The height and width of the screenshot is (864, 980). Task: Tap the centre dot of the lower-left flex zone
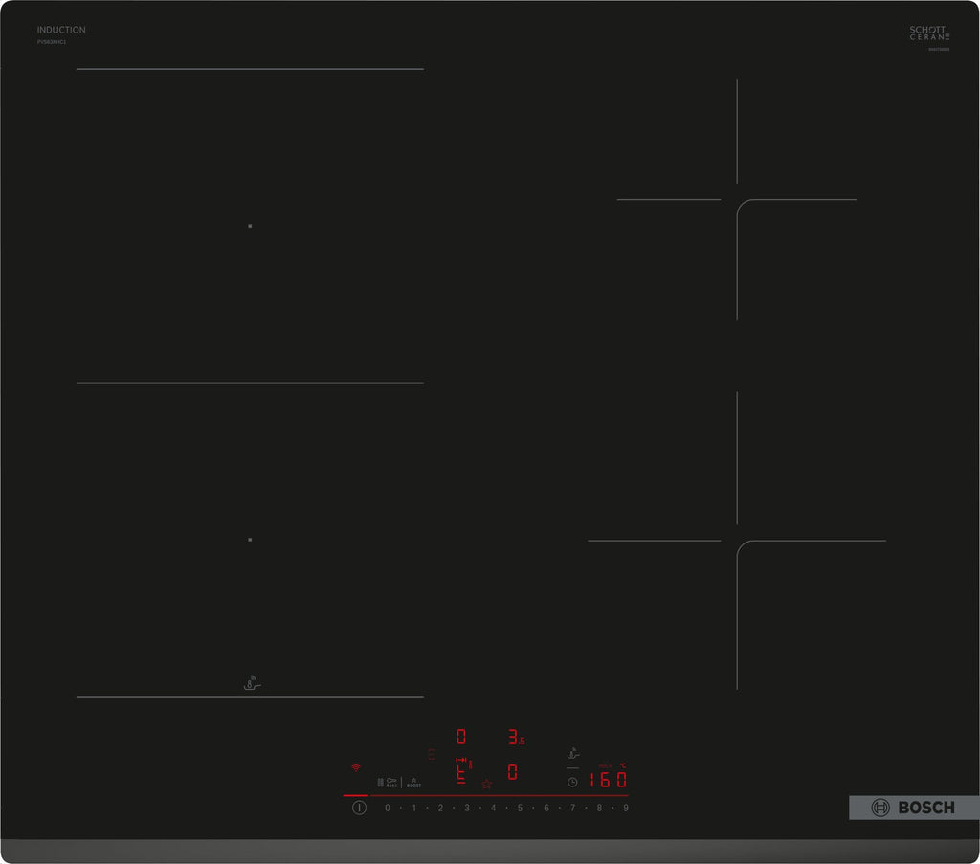[250, 539]
